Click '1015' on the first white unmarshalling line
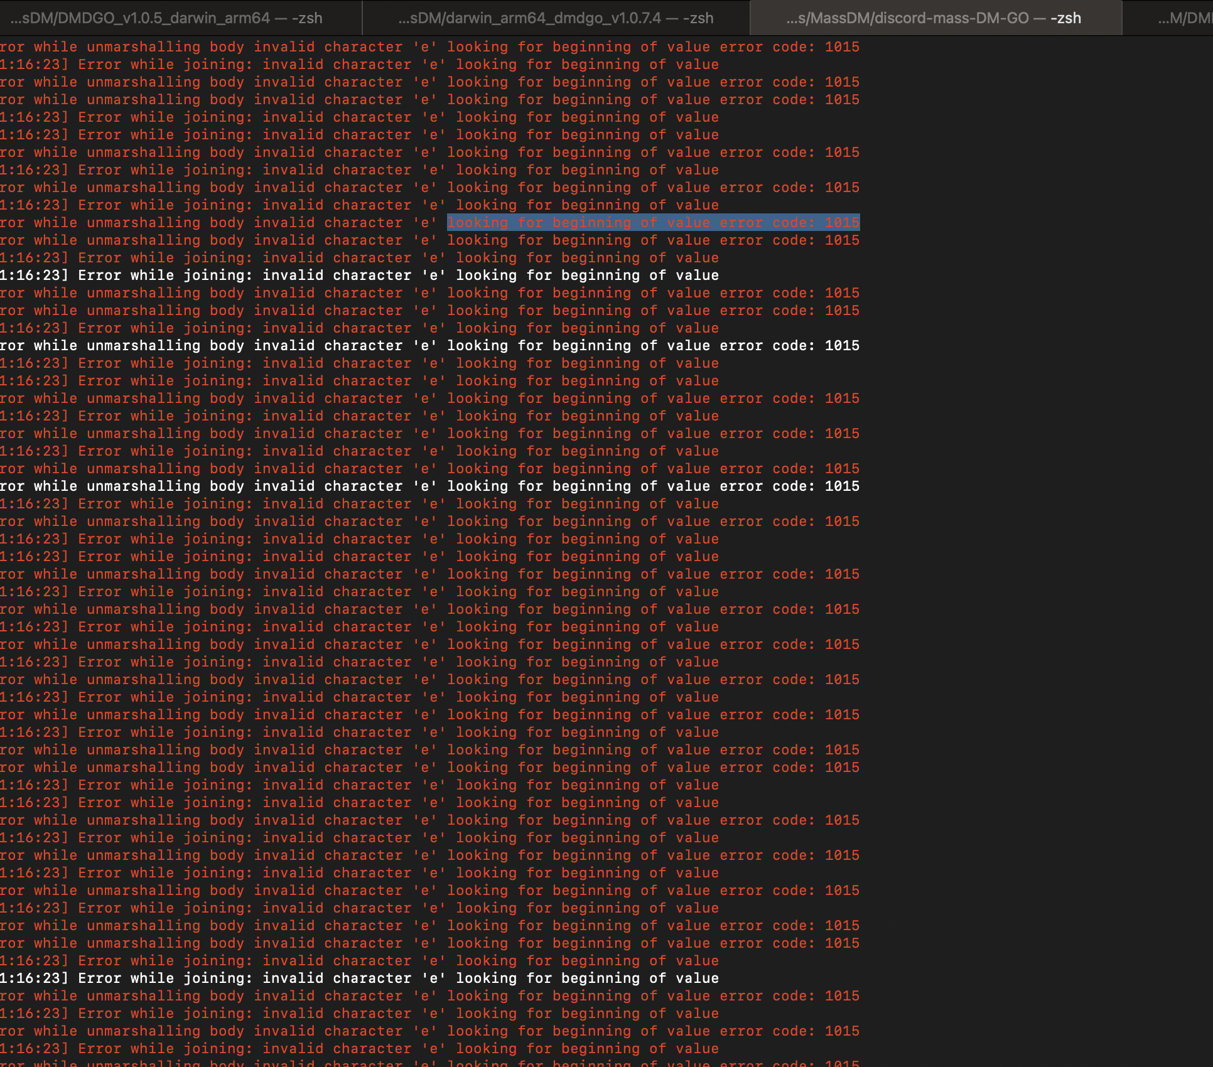1213x1067 pixels. 842,346
